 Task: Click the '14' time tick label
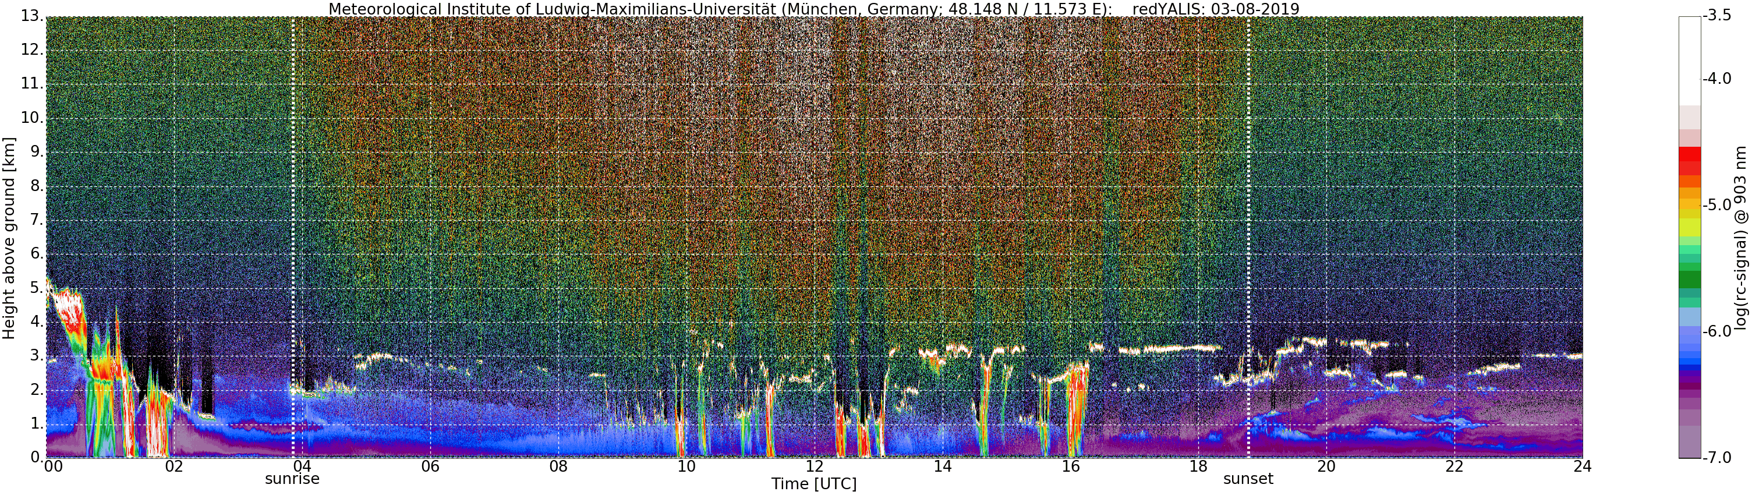pos(943,466)
